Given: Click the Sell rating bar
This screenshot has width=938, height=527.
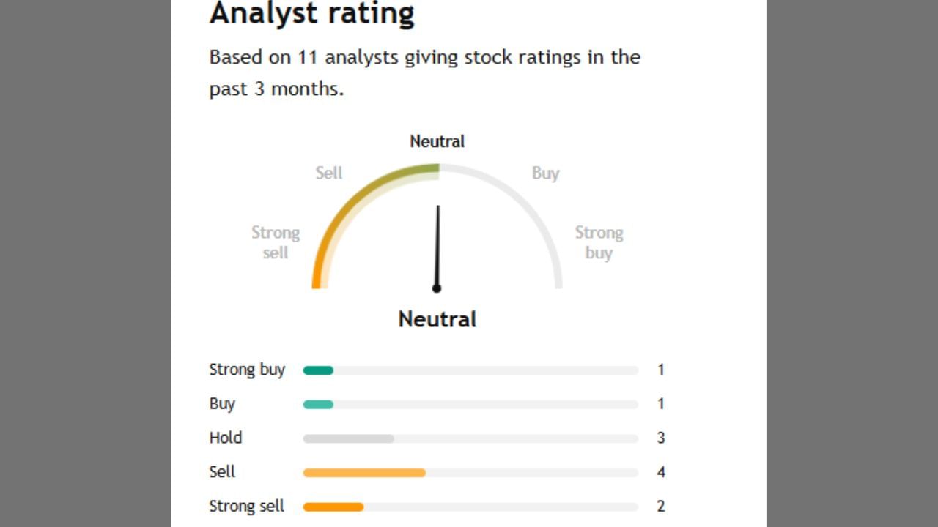Looking at the screenshot, I should [364, 473].
